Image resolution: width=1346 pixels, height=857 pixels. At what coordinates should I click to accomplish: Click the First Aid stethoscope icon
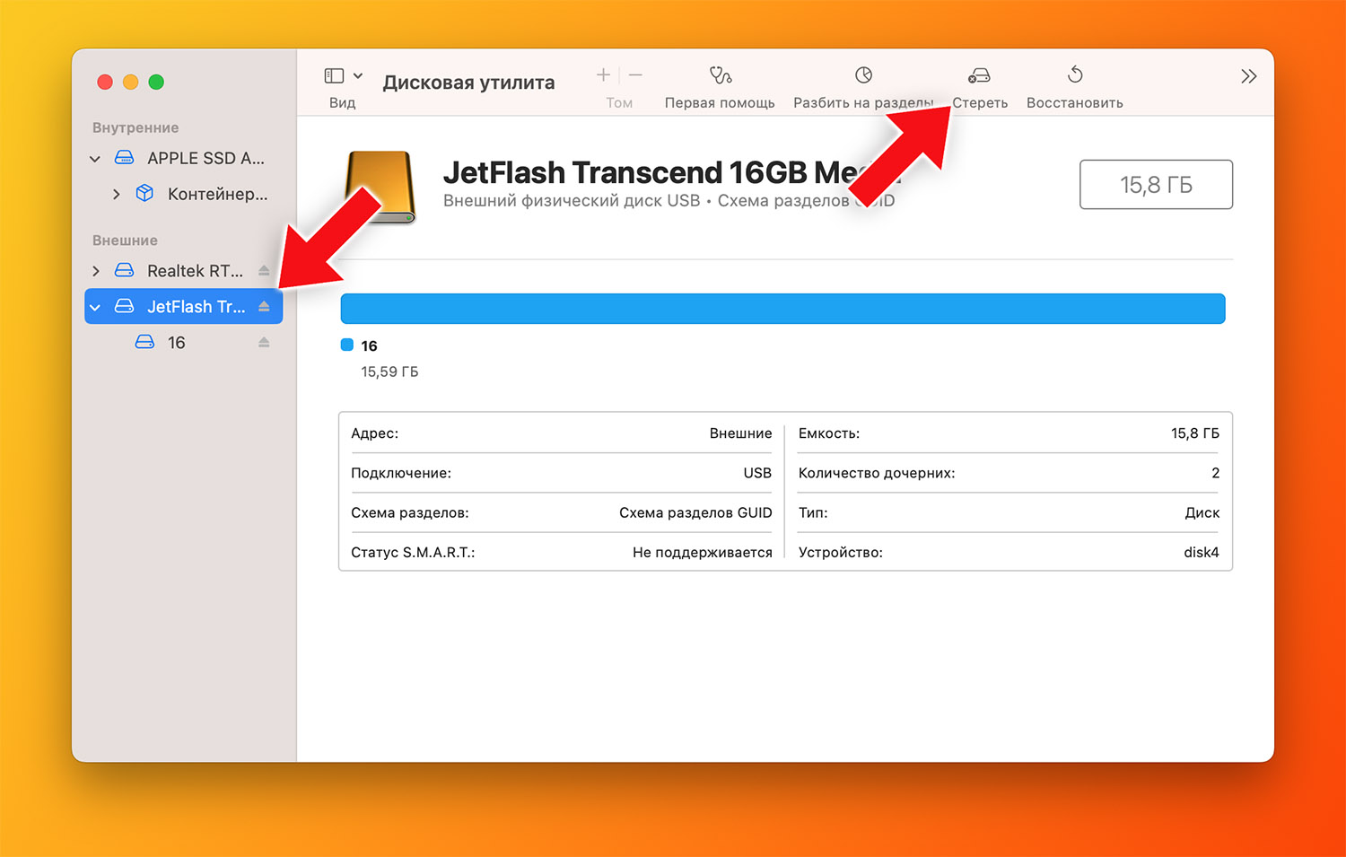coord(720,75)
